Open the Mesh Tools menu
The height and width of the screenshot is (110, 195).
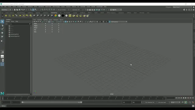pyautogui.click(x=48, y=7)
